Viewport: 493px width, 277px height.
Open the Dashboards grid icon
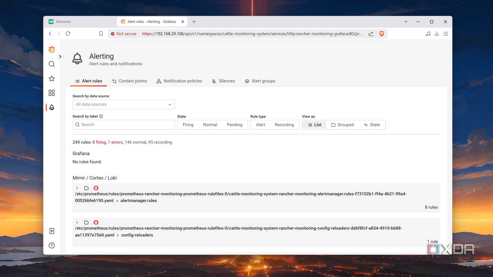coord(52,93)
